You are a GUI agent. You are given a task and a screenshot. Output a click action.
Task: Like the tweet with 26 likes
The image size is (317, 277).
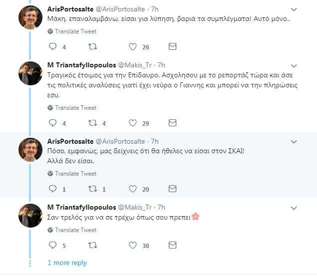pos(133,47)
